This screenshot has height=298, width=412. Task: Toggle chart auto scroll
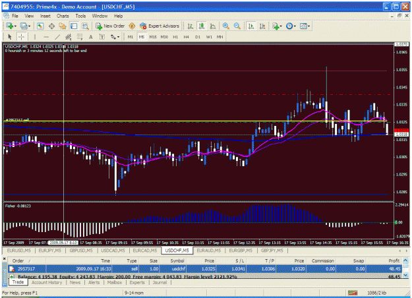point(251,26)
